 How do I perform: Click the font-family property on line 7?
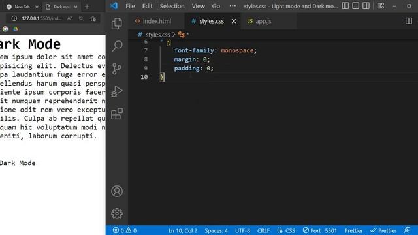click(194, 50)
